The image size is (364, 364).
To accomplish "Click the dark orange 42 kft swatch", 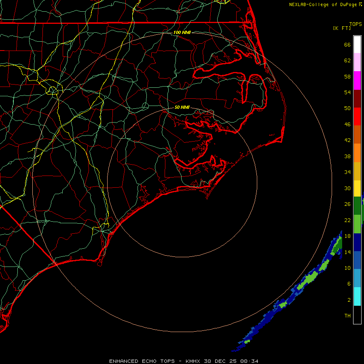I will pos(357,134).
